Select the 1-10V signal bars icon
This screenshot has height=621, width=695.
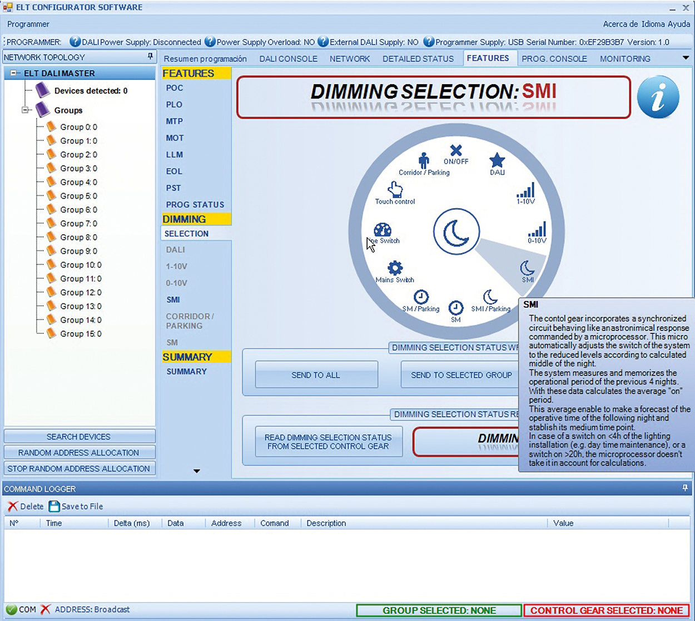pos(525,190)
